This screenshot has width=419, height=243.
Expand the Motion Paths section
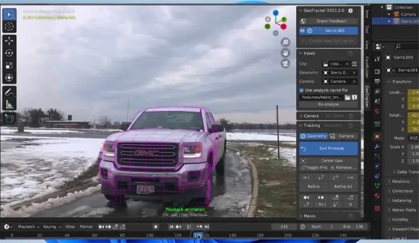click(x=404, y=210)
